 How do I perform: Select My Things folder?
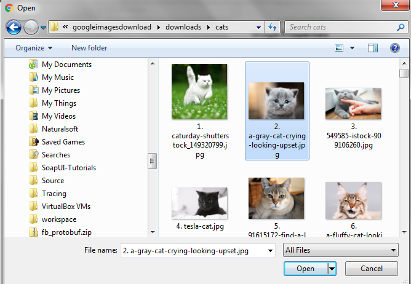click(59, 103)
